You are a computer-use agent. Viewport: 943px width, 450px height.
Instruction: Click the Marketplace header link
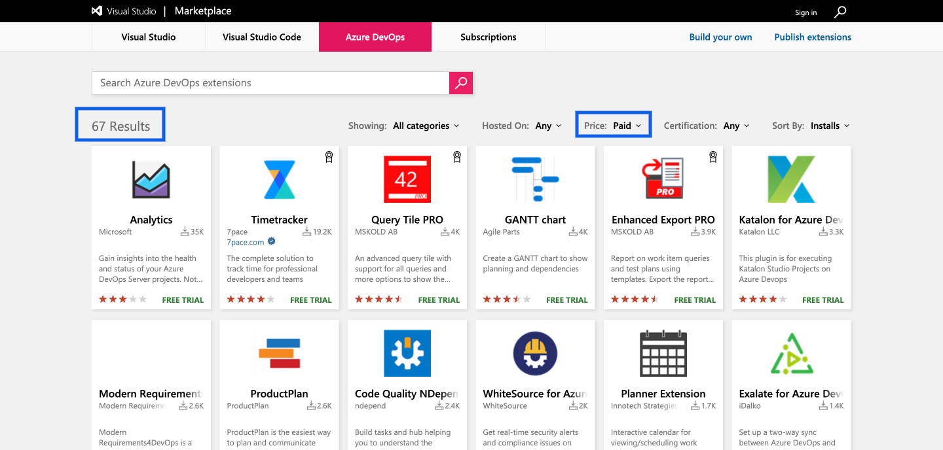pos(203,11)
